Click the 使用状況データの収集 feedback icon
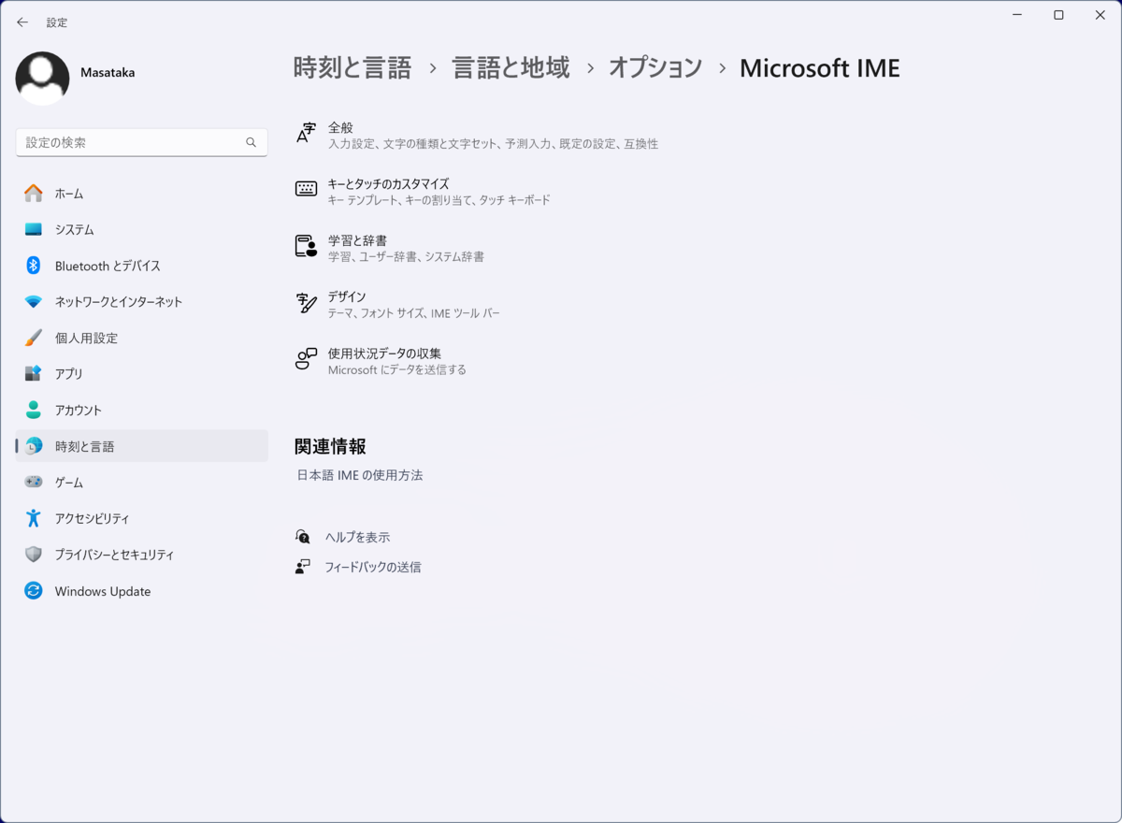1122x823 pixels. tap(306, 359)
